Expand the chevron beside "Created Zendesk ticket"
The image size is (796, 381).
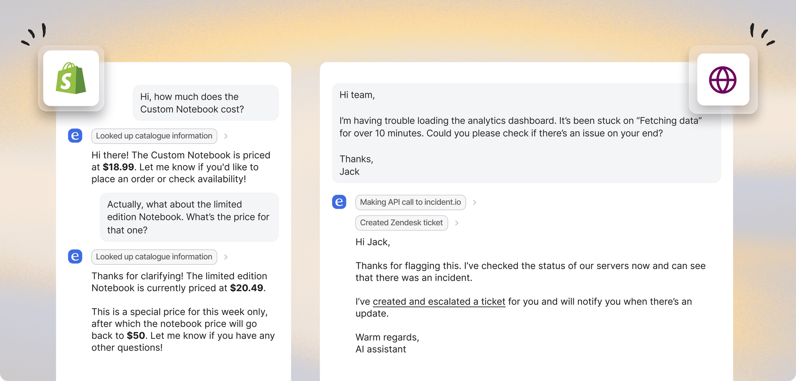pos(457,223)
